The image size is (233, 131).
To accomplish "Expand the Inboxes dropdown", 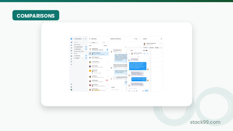I will 76,42.
